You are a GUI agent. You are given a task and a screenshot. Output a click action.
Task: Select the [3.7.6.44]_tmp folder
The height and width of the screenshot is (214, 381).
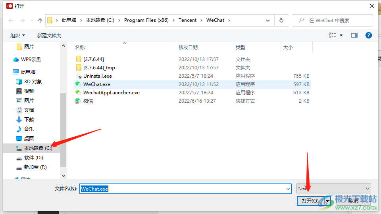(99, 67)
